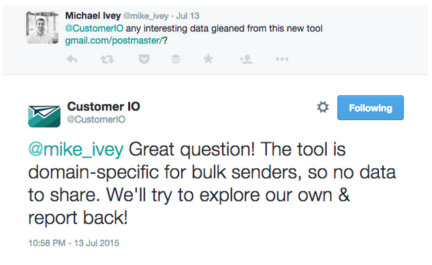
Task: Click the @CustomerIO mention in Michael's tweet
Action: click(x=94, y=29)
